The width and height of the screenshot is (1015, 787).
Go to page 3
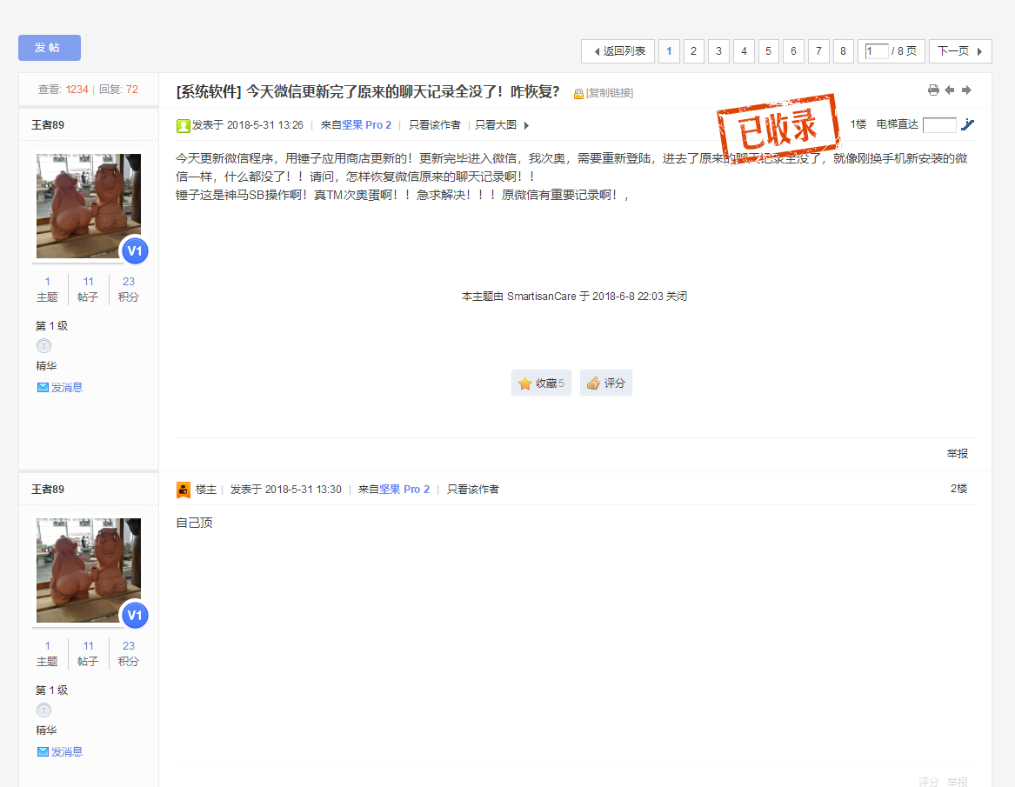click(718, 51)
